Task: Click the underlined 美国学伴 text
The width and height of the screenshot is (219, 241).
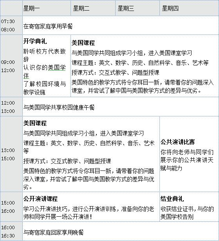Action: (45, 71)
